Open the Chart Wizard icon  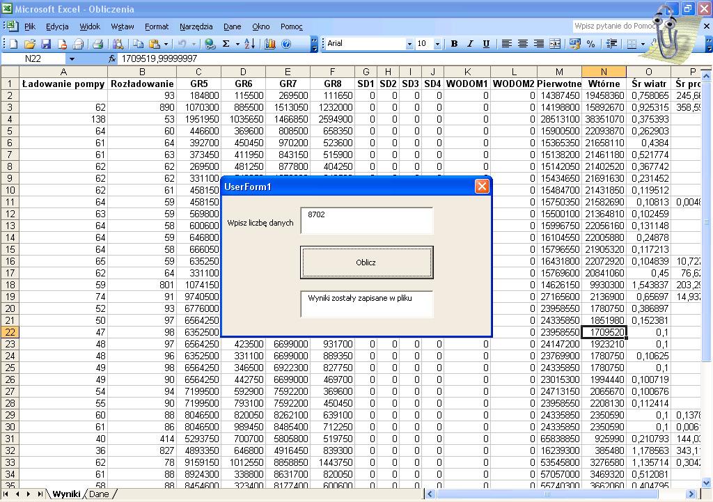[x=270, y=44]
